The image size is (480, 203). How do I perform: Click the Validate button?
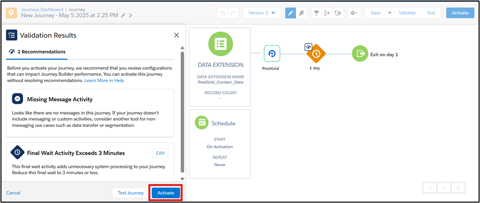click(x=407, y=13)
